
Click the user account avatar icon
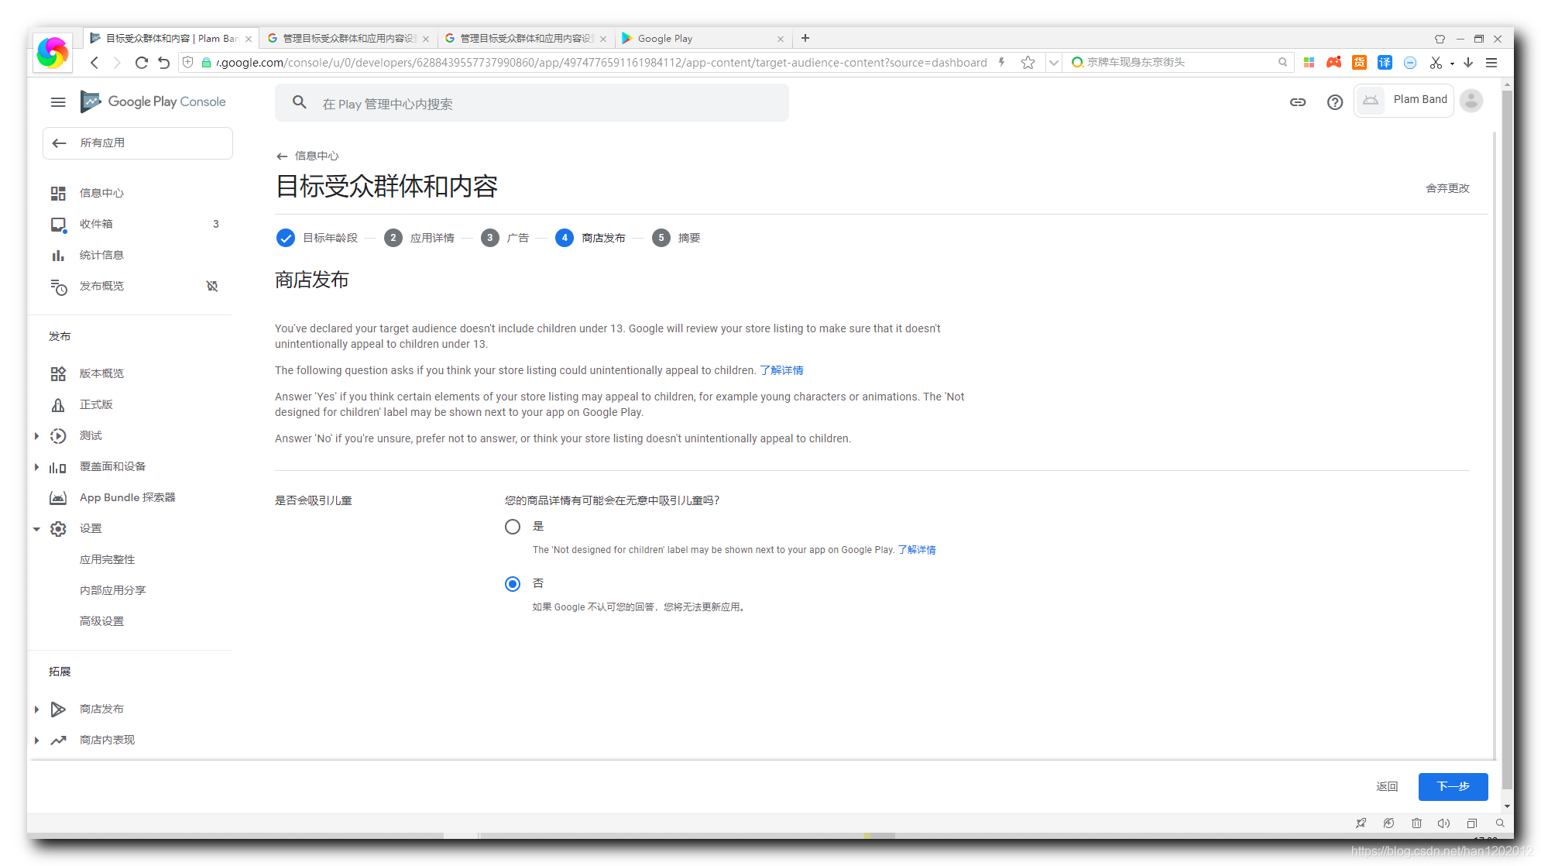(x=1471, y=101)
